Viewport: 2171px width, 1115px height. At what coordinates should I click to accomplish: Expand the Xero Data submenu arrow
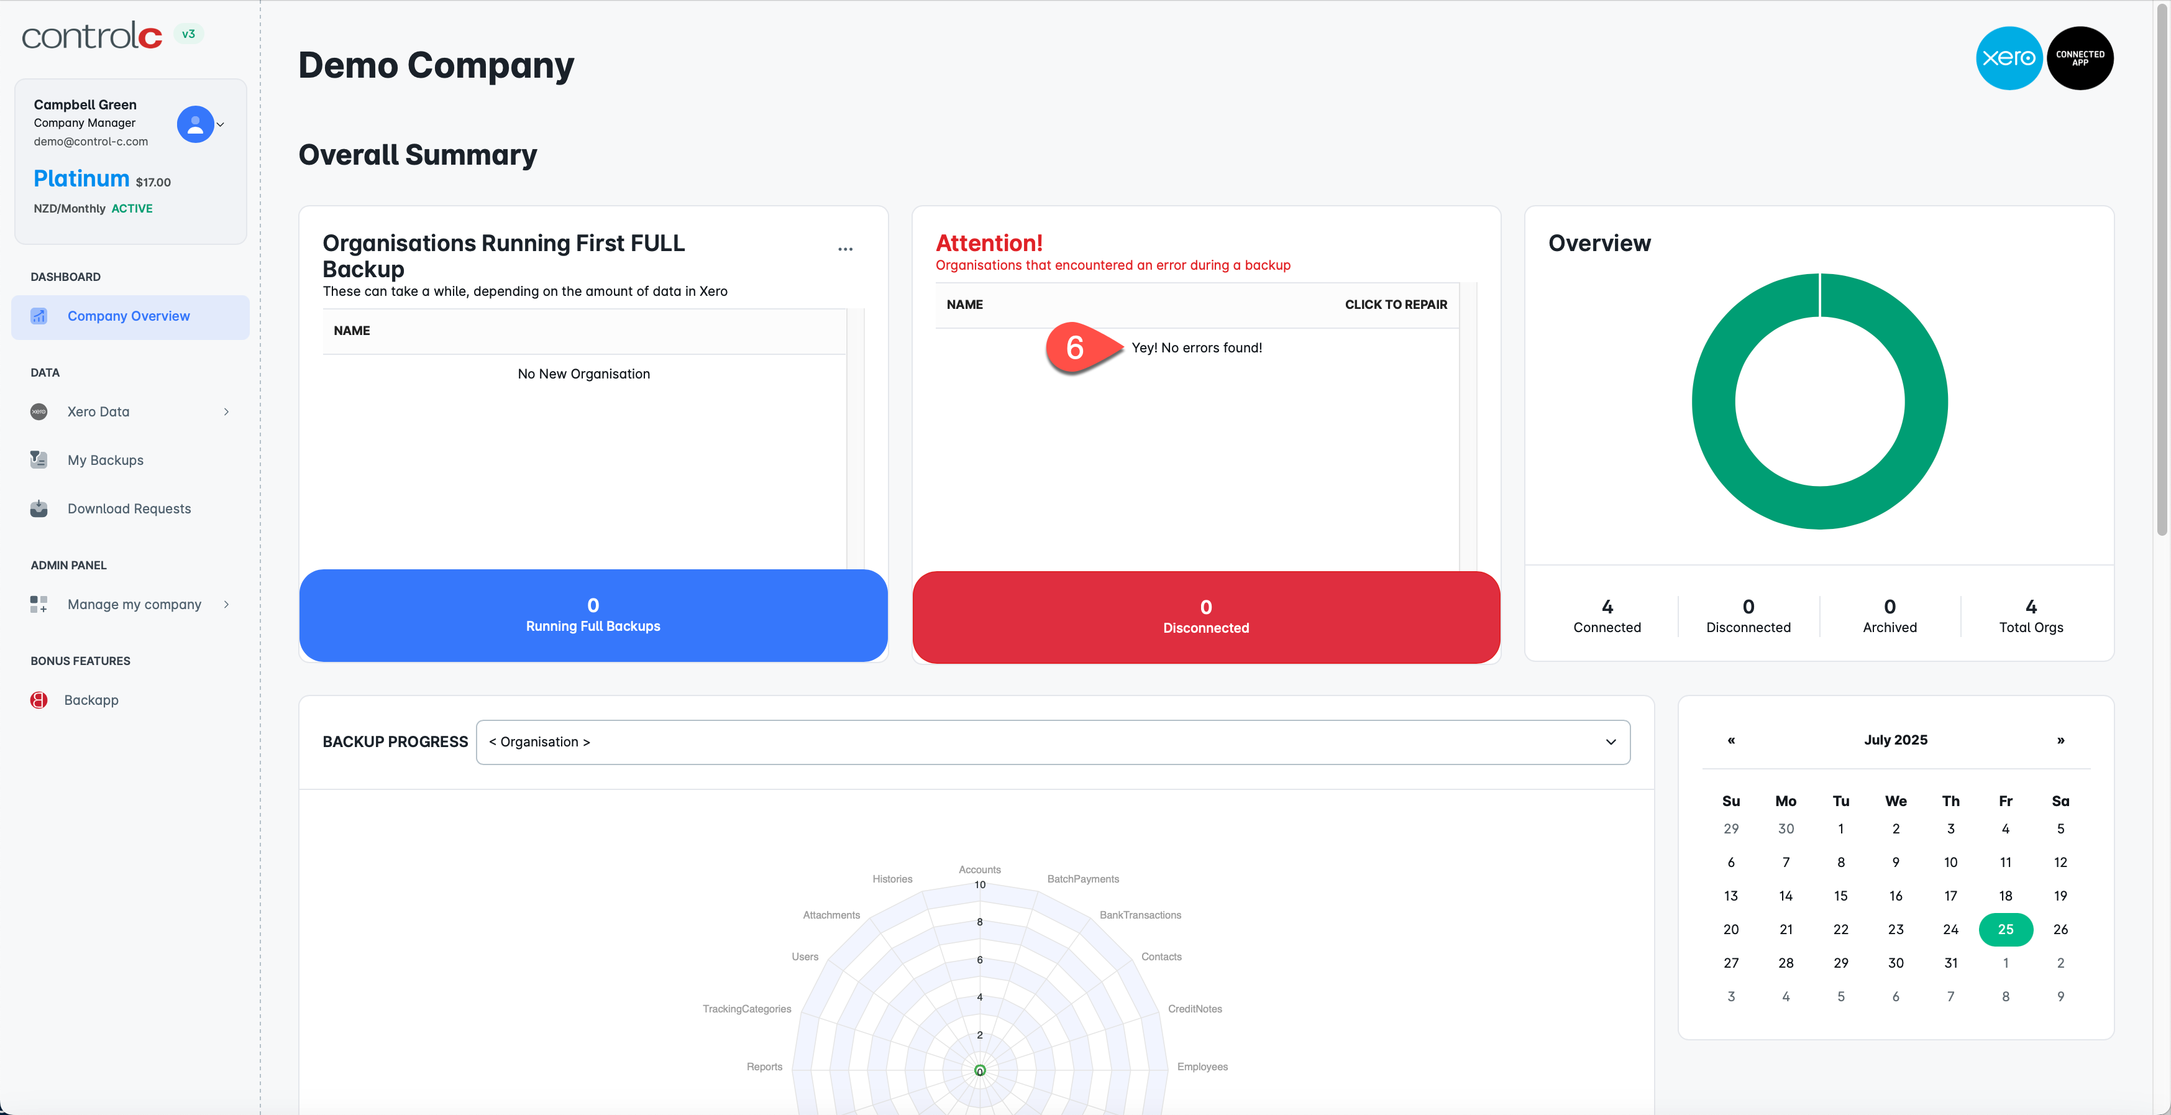[227, 412]
